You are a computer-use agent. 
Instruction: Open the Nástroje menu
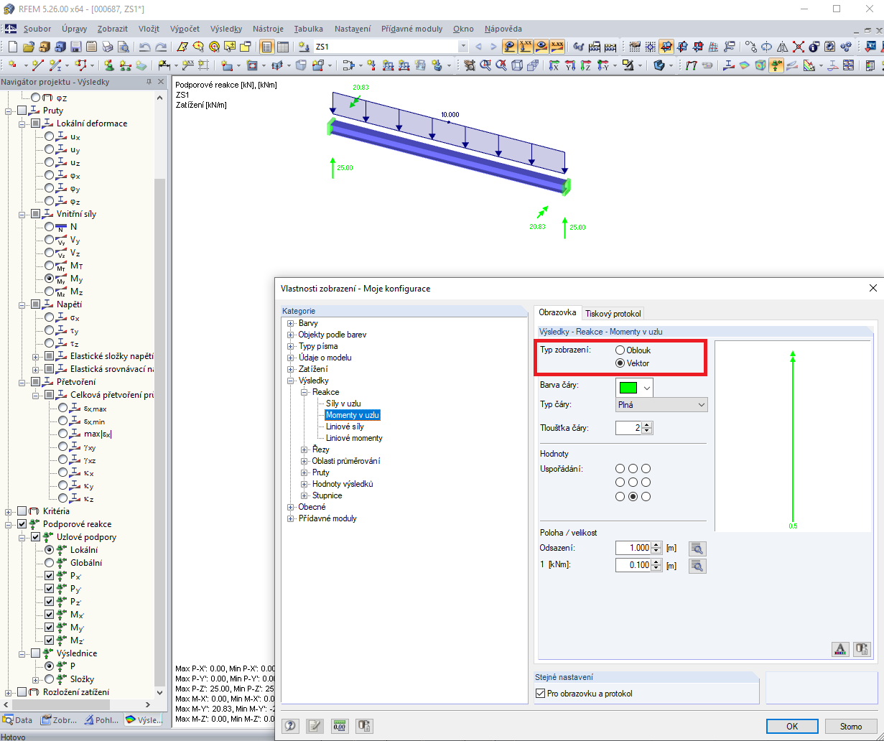click(x=268, y=29)
